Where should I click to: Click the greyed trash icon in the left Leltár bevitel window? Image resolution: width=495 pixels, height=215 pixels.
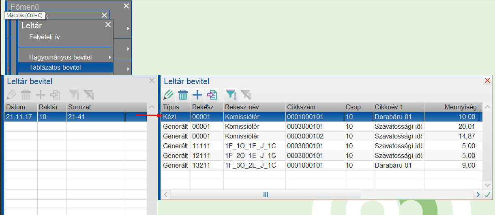[x=26, y=95]
